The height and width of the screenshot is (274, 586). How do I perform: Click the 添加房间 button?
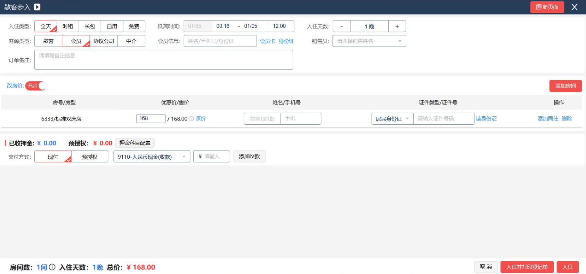pos(565,86)
